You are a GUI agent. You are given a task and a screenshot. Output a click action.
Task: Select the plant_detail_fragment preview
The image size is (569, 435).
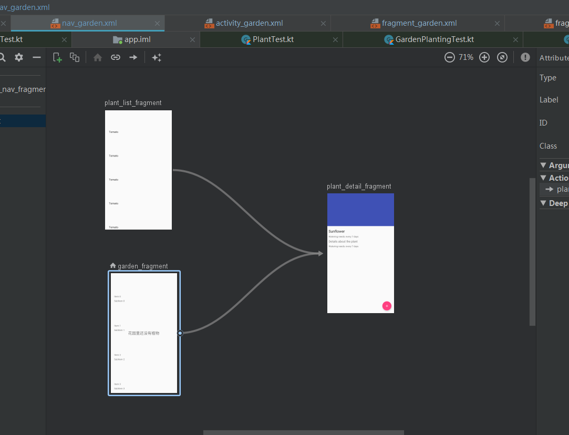pyautogui.click(x=360, y=253)
